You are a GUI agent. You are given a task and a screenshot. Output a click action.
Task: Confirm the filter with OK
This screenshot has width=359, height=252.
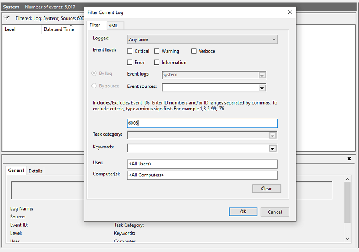[x=243, y=212]
